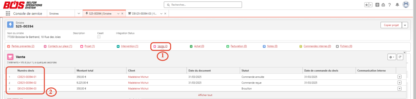Open client Madeleine Michut in Brouillon row
This screenshot has height=99, width=416.
point(138,88)
